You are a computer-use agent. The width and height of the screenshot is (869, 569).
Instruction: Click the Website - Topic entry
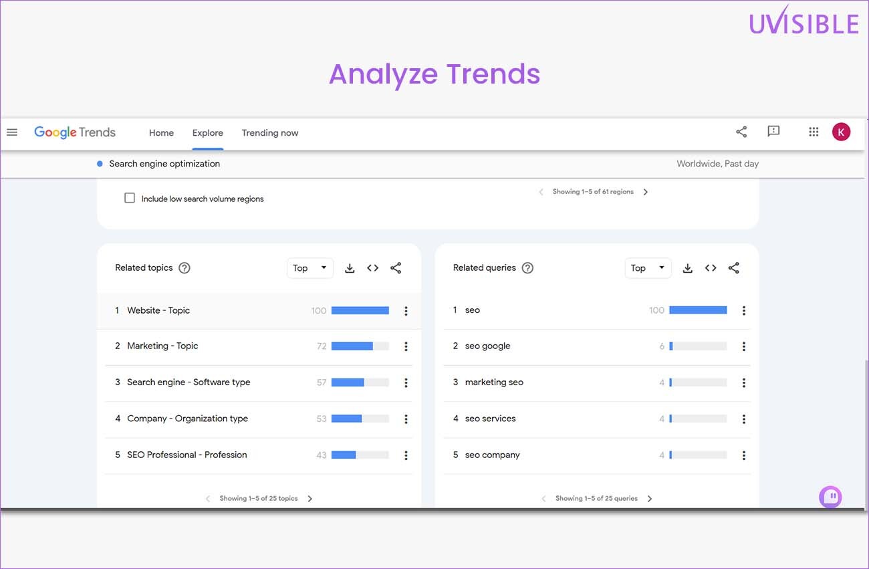click(158, 310)
